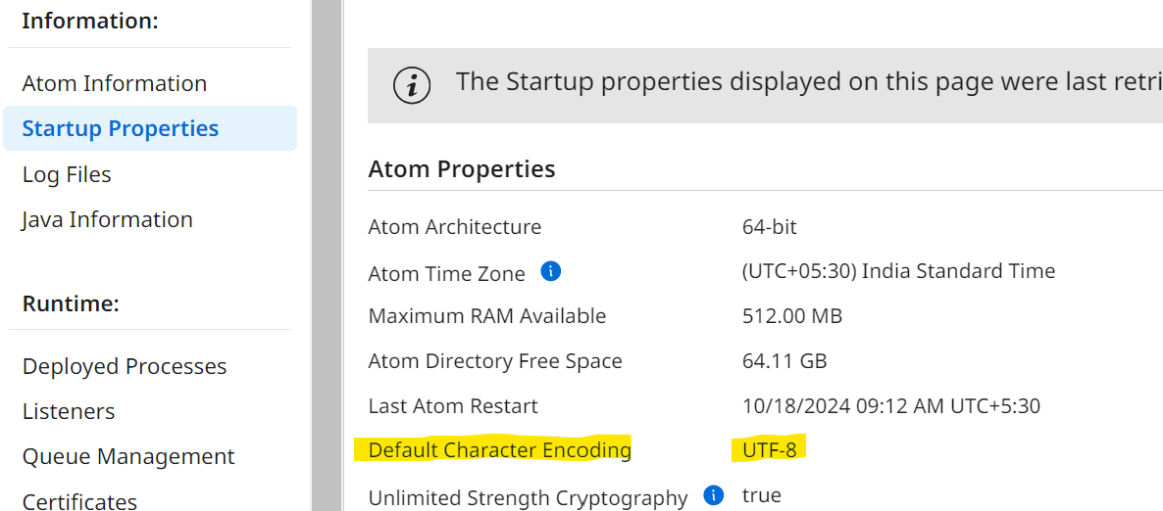Select Listeners in the Runtime menu
Screen dimensions: 1163x511
(69, 411)
